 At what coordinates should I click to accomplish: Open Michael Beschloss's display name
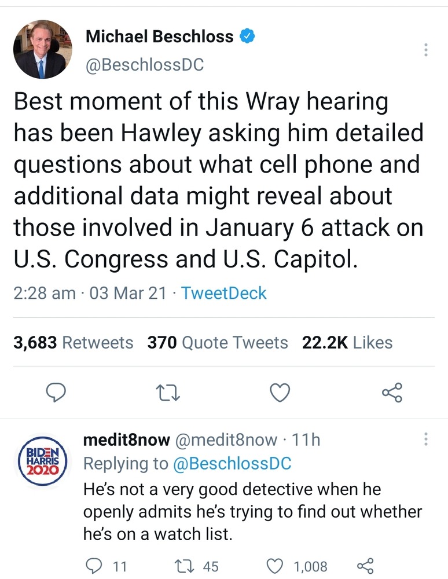point(159,37)
